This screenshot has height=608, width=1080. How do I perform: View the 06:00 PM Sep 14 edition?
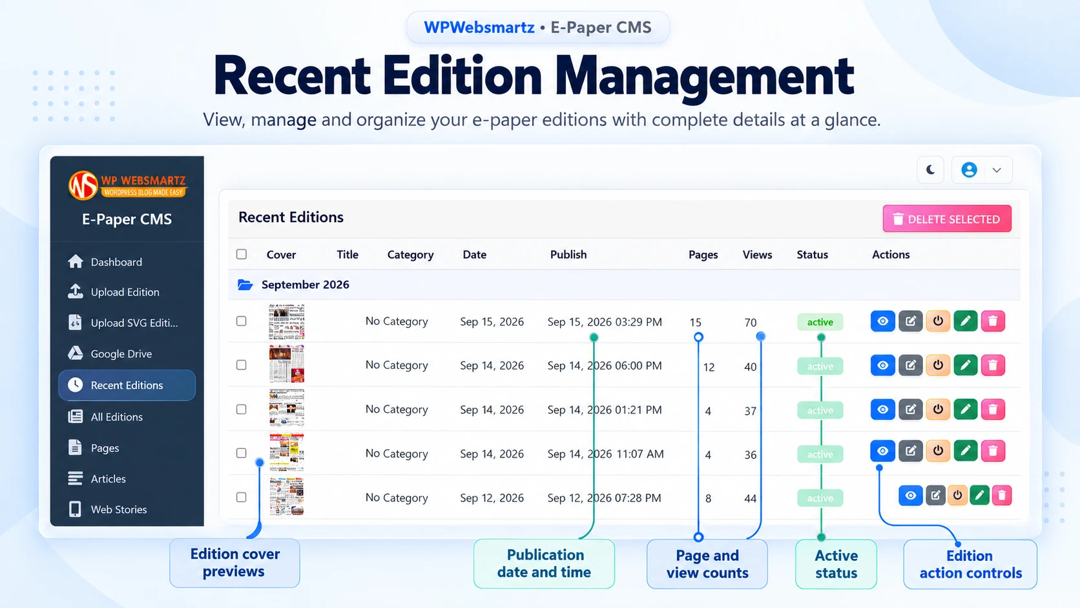882,365
